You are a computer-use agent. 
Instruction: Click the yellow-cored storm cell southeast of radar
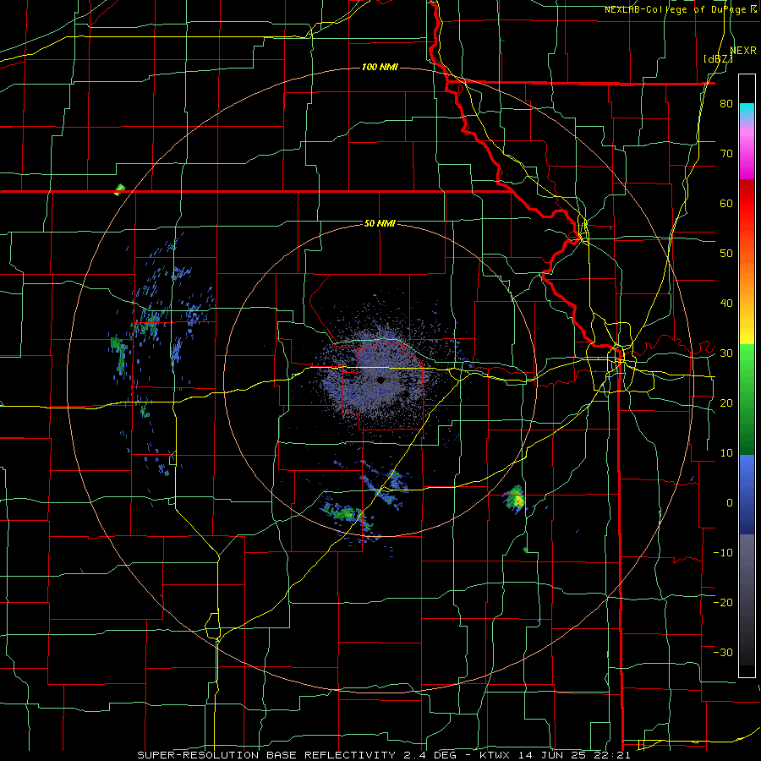point(515,498)
